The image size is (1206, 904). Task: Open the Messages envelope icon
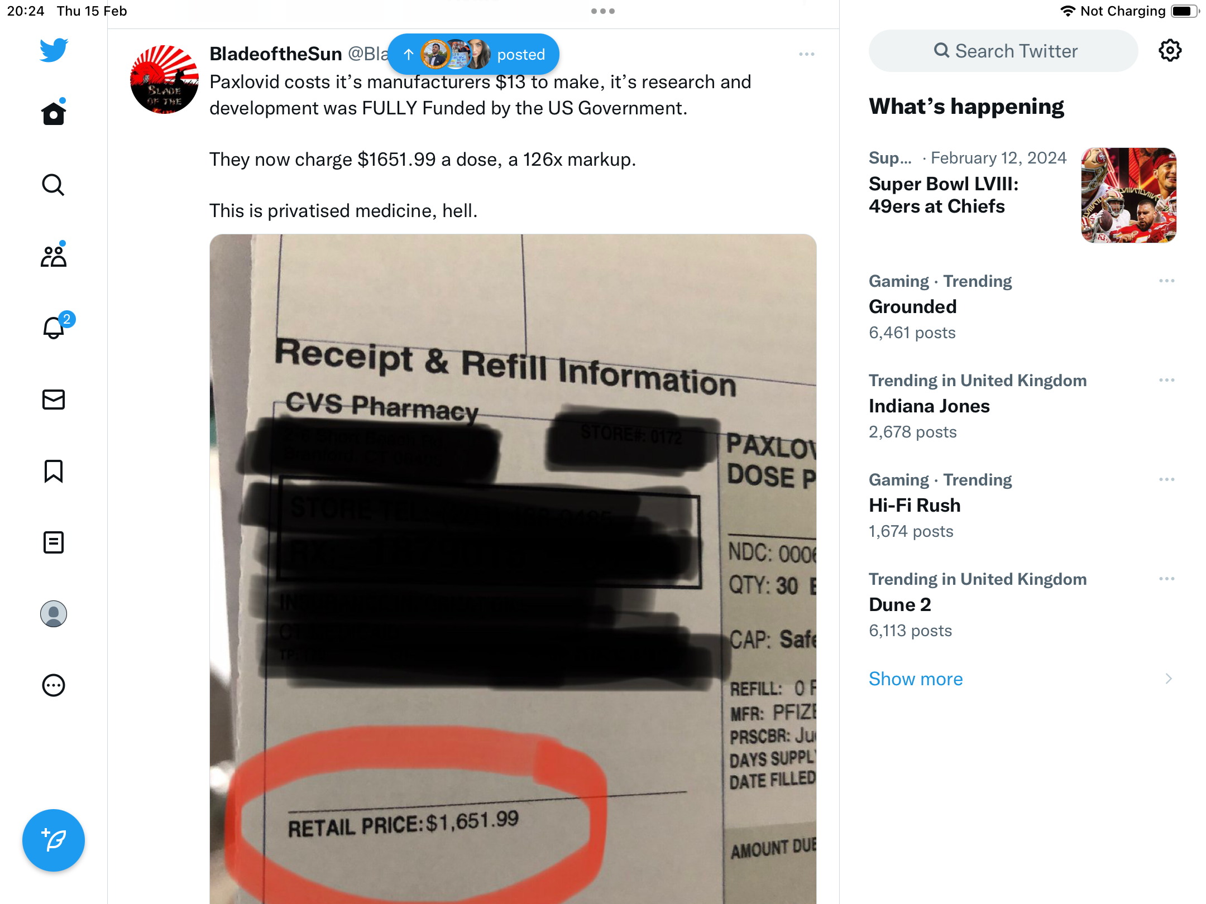[54, 400]
